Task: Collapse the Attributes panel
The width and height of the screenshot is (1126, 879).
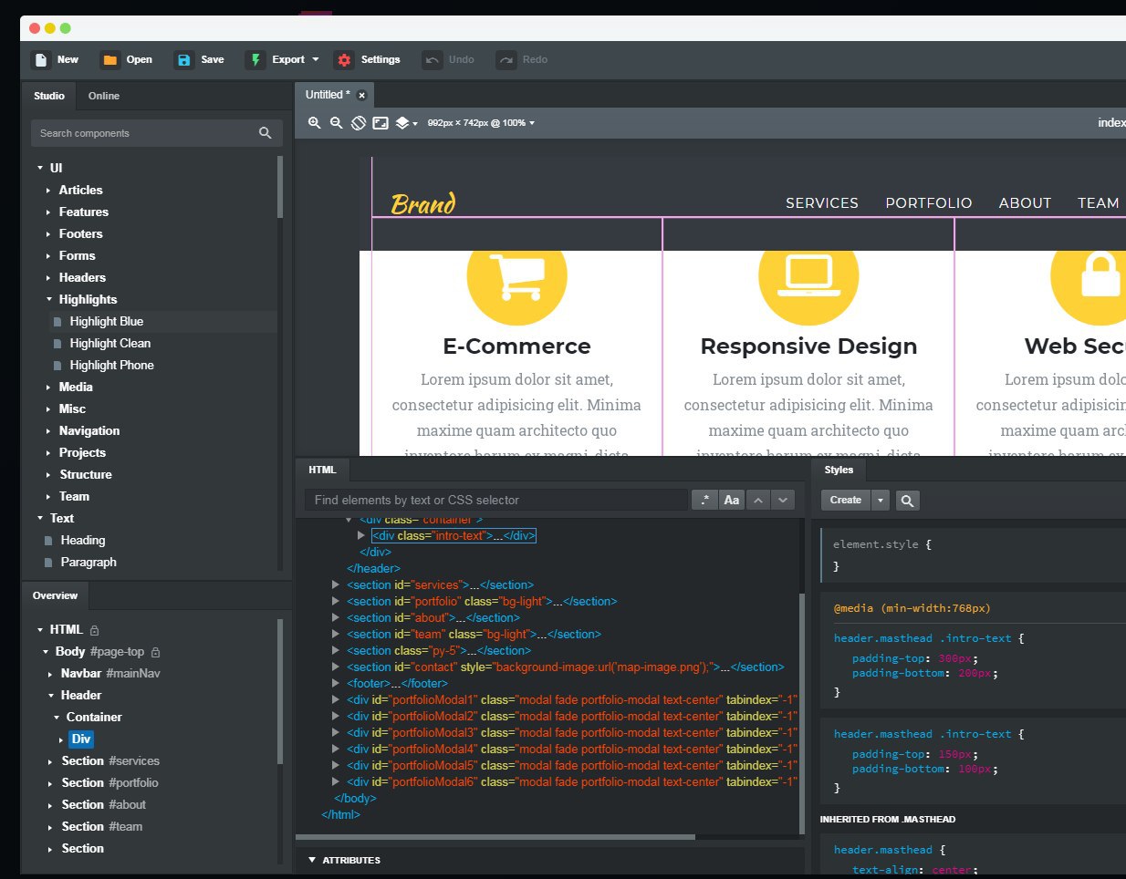Action: [x=312, y=860]
